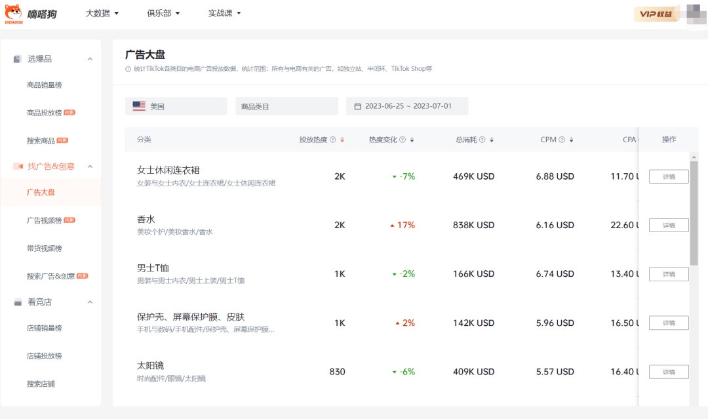Sort the table by 投放热度 arrow
The height and width of the screenshot is (419, 708).
coord(342,140)
